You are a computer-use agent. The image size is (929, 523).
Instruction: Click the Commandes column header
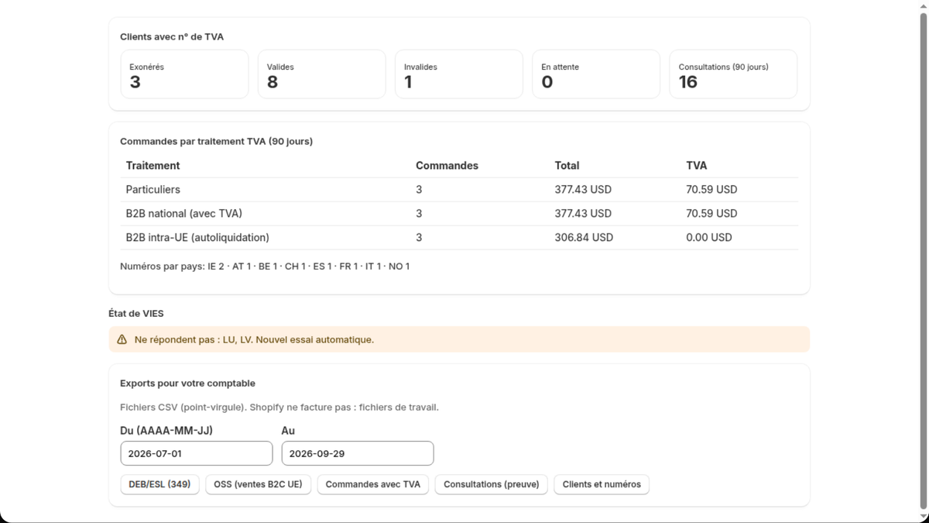click(447, 165)
